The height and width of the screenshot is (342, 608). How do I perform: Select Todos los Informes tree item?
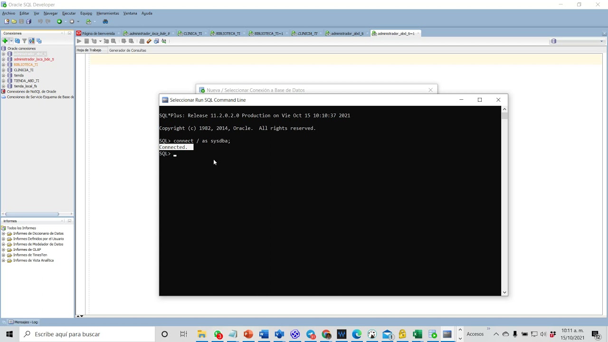[x=21, y=228]
